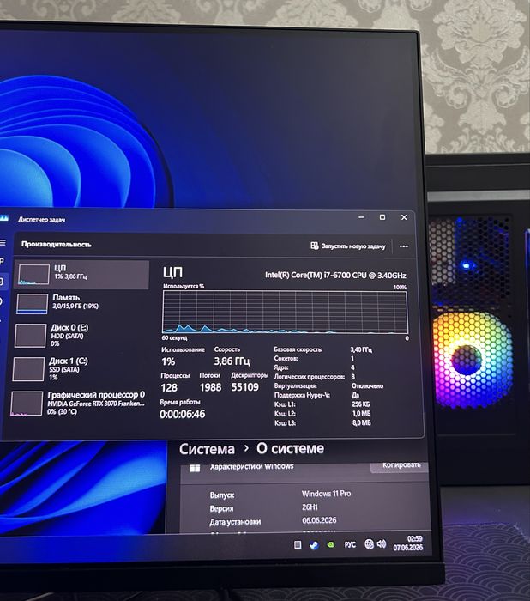Click Кэш L3 8,0 МБ value
Screen dimensions: 530x601
[x=362, y=422]
